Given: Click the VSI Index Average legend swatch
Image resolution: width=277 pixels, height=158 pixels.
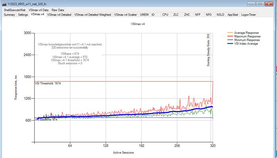Looking at the screenshot, I should [230, 44].
